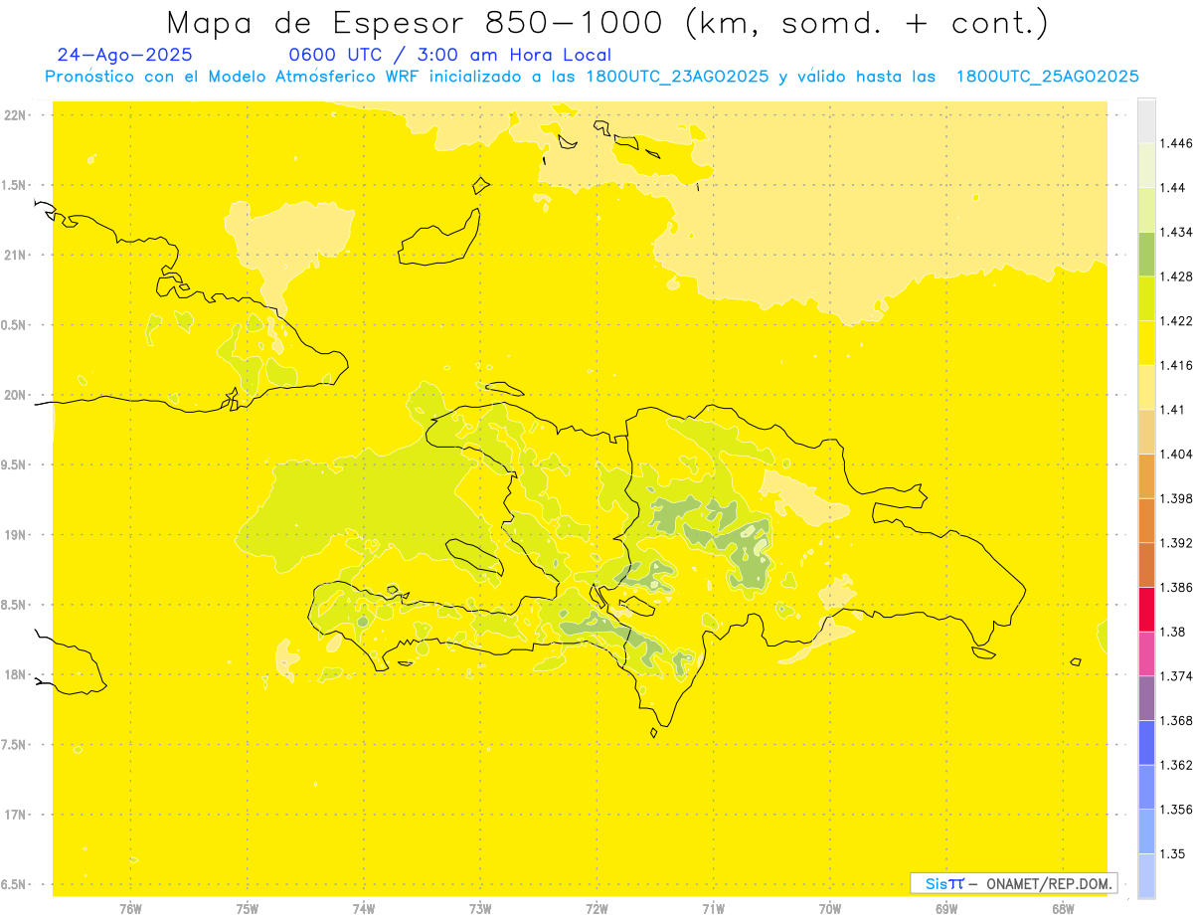Click the '76W' longitude label
1193x922 pixels.
130,908
